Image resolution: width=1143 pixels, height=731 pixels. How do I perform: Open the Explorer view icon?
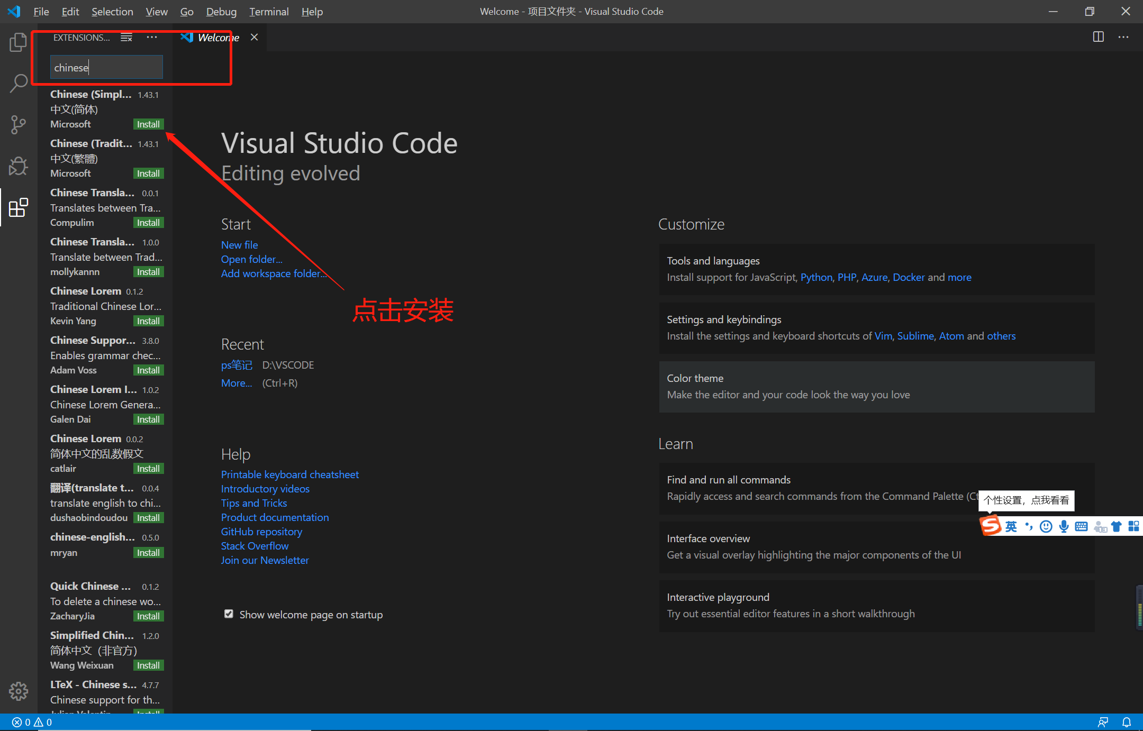(18, 42)
